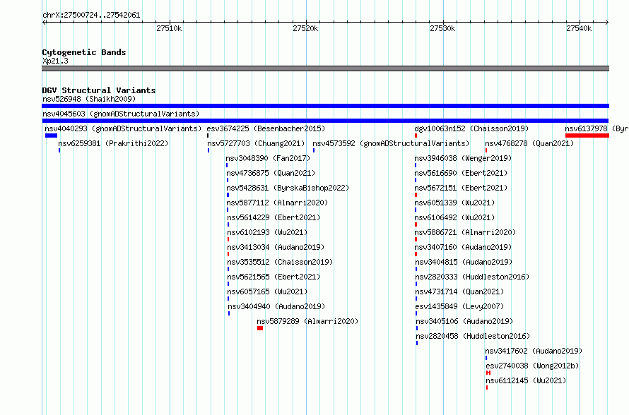Viewport: 629px width, 415px height.
Task: Click the blue nsv4045603 full-width bar
Action: [x=325, y=121]
